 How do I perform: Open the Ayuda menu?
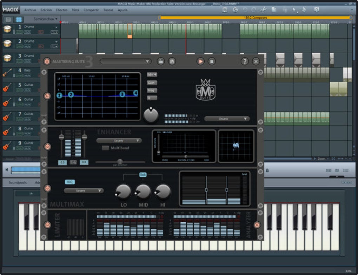click(122, 10)
